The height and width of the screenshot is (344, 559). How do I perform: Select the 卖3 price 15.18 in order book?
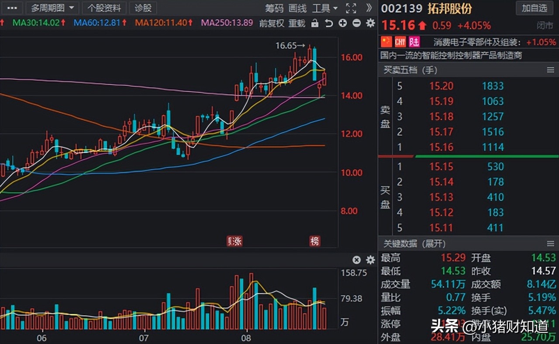point(441,117)
